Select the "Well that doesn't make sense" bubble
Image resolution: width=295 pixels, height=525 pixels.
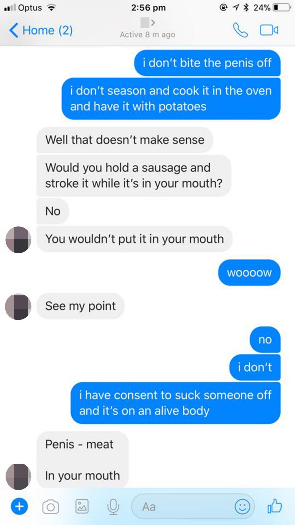click(x=125, y=140)
